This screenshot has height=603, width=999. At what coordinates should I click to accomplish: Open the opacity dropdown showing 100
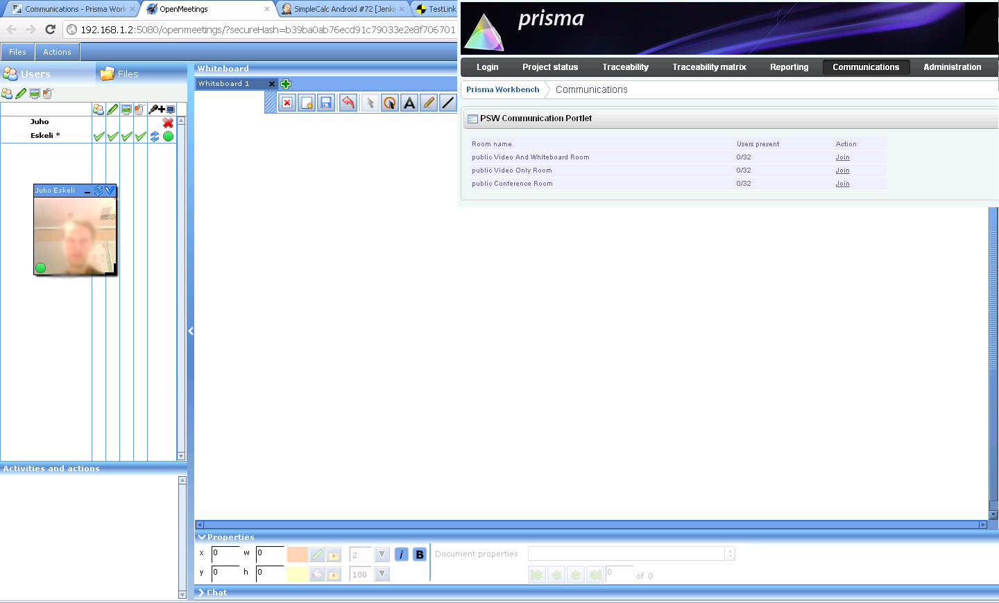coord(382,574)
